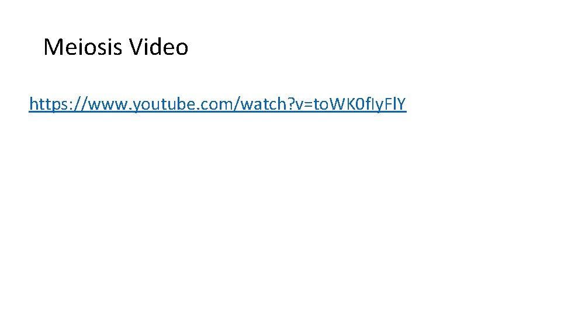Click the 'Meiosis Video' slide title
The width and height of the screenshot is (561, 315).
coord(116,47)
